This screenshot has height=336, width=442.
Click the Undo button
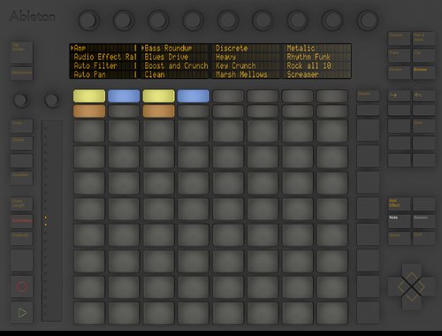[x=22, y=126]
